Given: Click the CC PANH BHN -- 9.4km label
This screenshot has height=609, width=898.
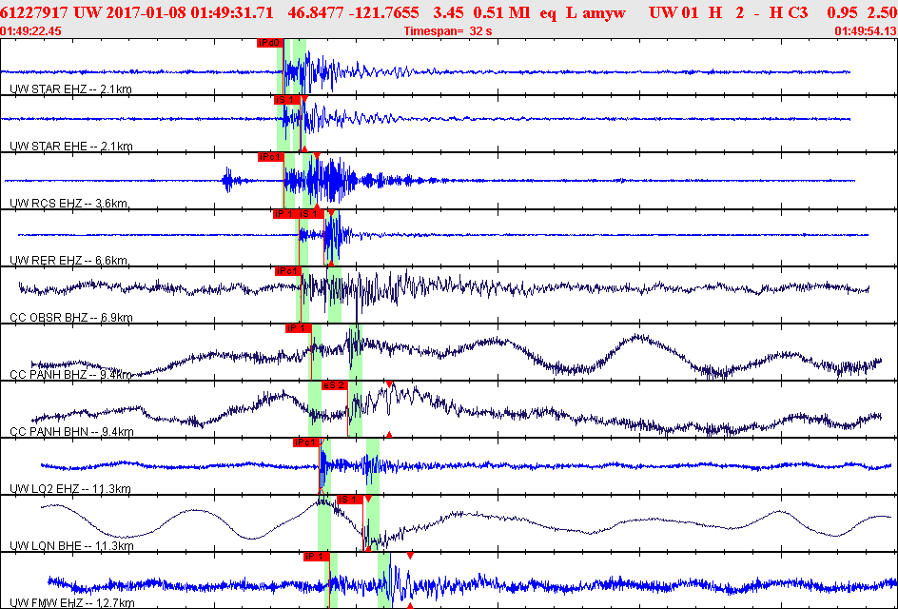Looking at the screenshot, I should [x=72, y=432].
